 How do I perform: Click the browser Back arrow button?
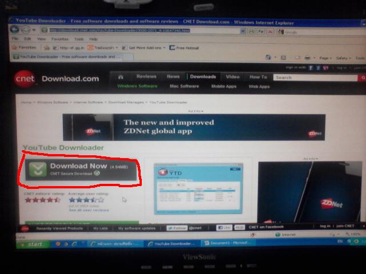pos(14,30)
